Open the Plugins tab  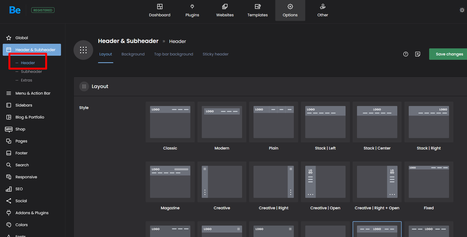(x=192, y=10)
